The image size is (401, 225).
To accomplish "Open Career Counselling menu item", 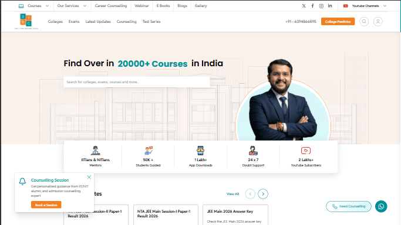I will coord(111,6).
